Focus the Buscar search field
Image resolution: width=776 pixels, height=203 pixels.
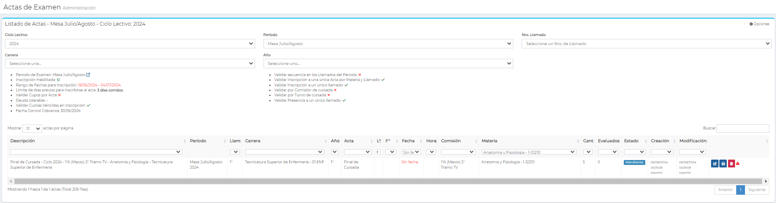coord(743,129)
